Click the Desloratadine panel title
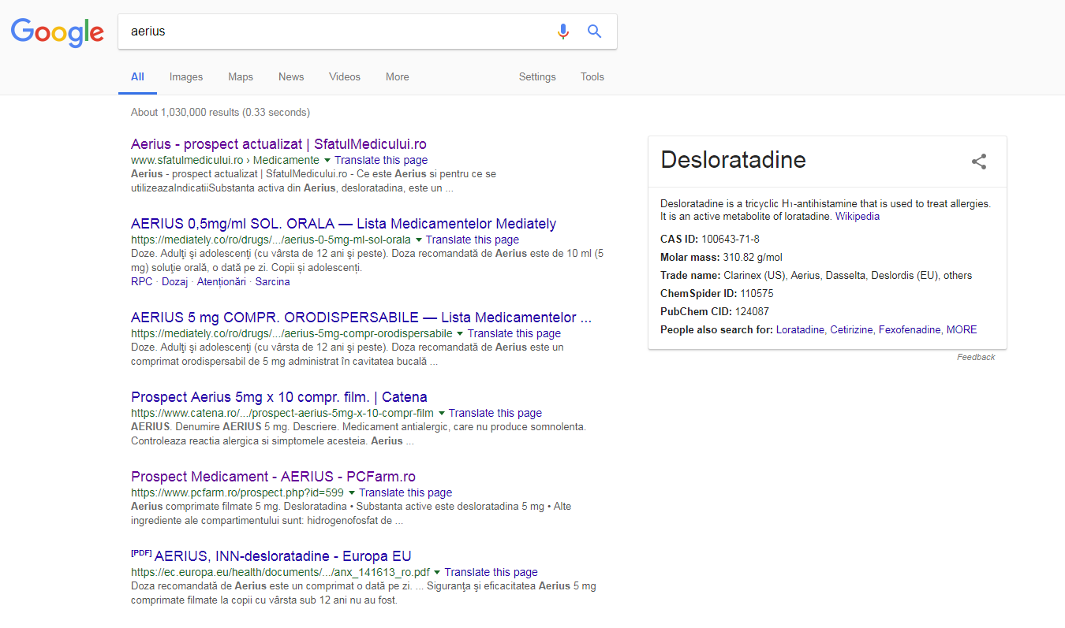The height and width of the screenshot is (628, 1065). tap(733, 160)
